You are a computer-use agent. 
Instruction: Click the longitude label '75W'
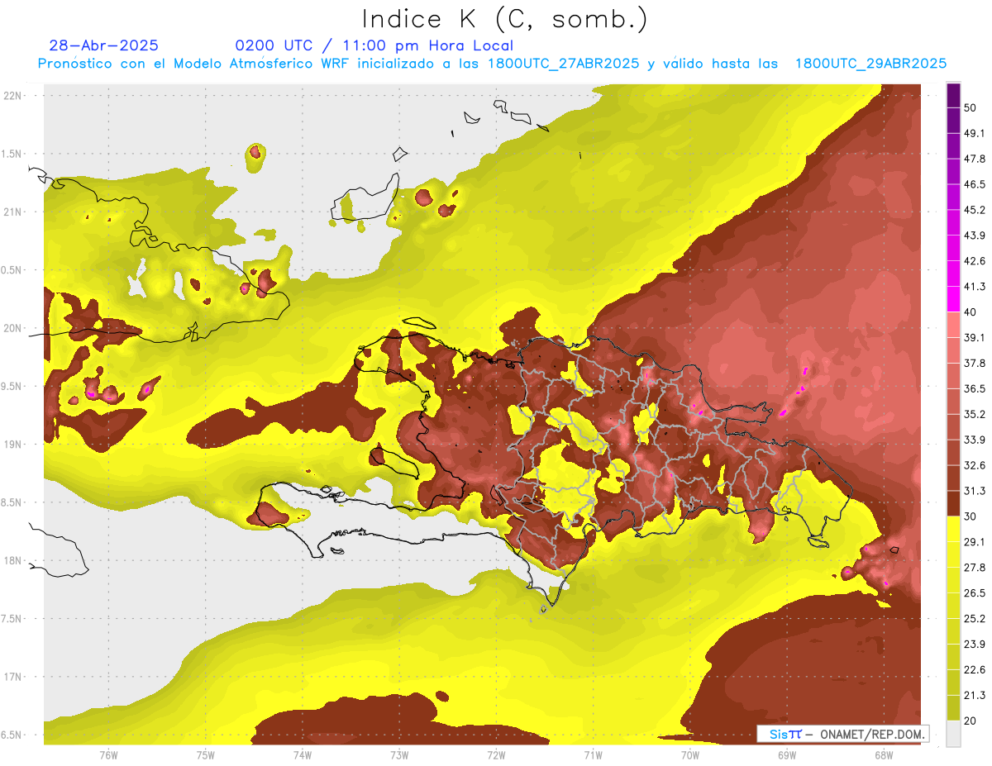point(206,755)
